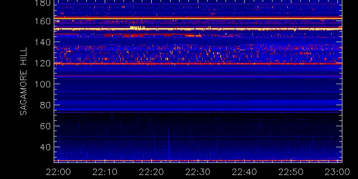Click the 22:50 time axis label

291,172
